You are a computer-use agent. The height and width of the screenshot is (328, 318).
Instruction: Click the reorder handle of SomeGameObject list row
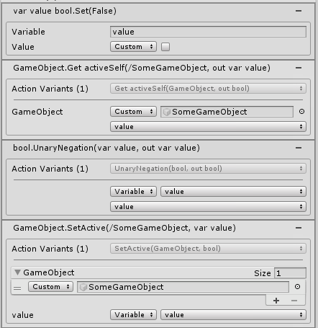coord(17,288)
